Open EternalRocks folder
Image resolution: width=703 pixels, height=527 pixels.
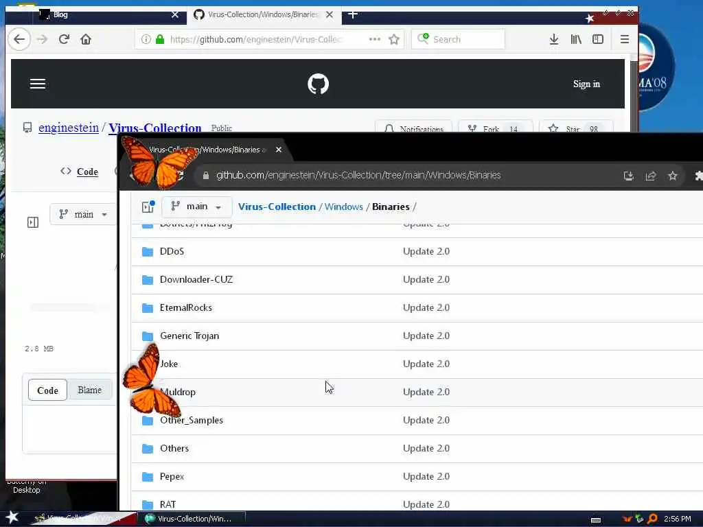pyautogui.click(x=186, y=308)
